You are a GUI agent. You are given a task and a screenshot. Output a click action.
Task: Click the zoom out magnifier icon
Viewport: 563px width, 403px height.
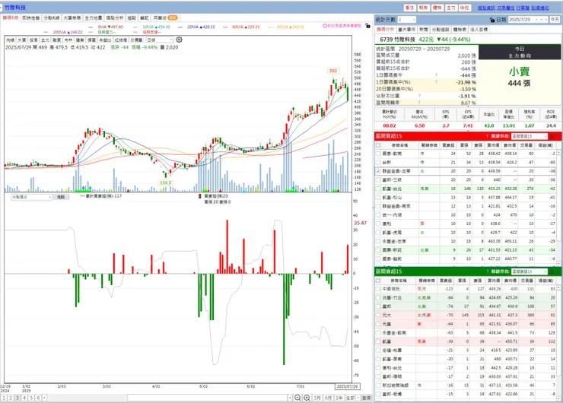[x=297, y=398]
